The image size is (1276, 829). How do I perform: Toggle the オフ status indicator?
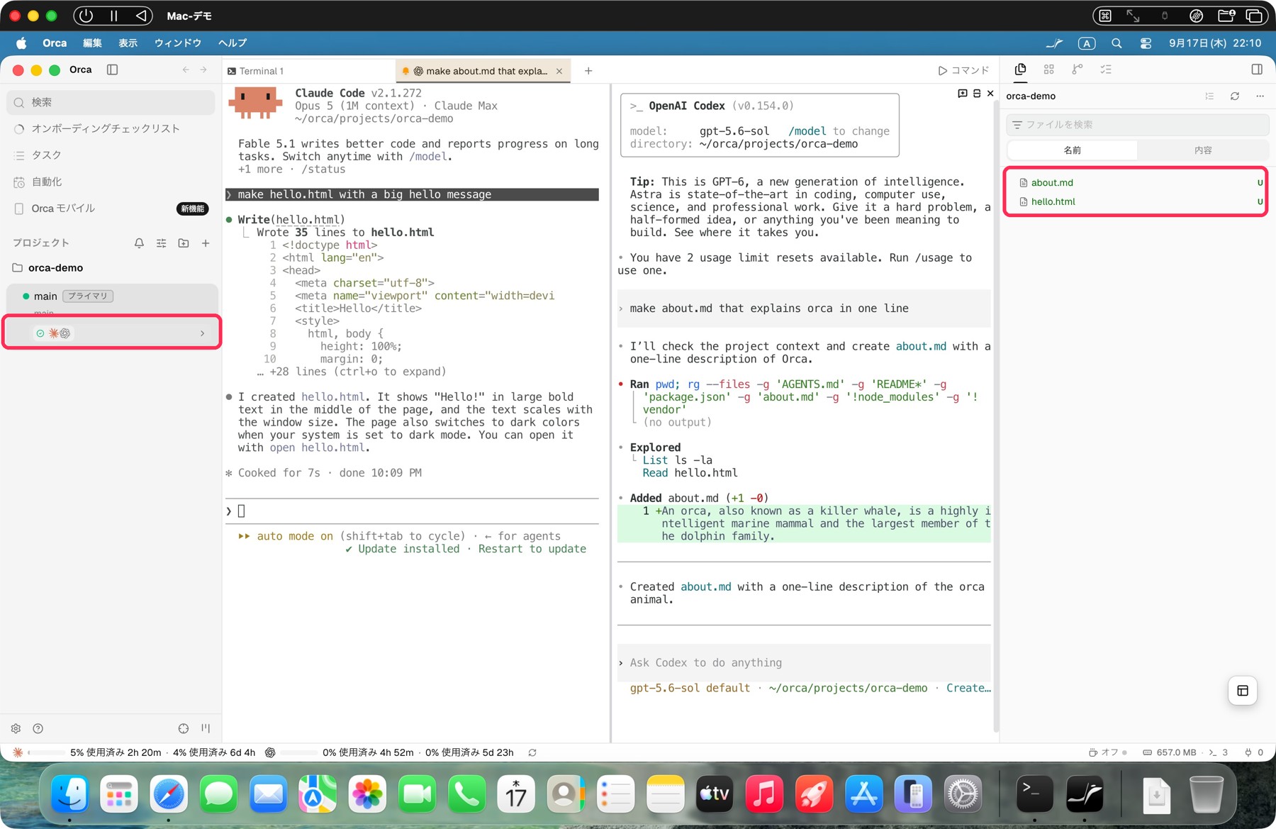click(x=1108, y=752)
